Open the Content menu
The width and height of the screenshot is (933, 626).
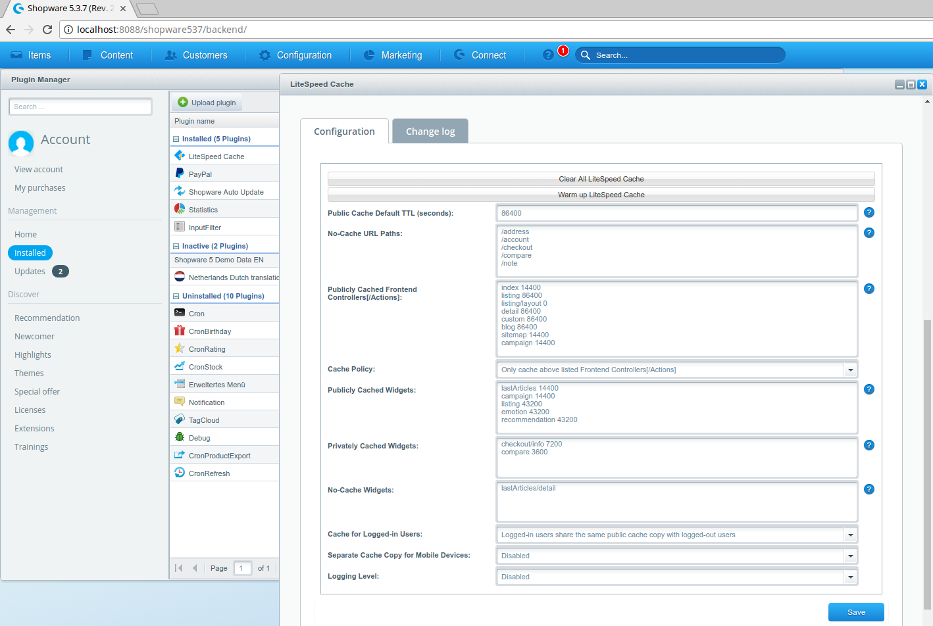pyautogui.click(x=108, y=55)
